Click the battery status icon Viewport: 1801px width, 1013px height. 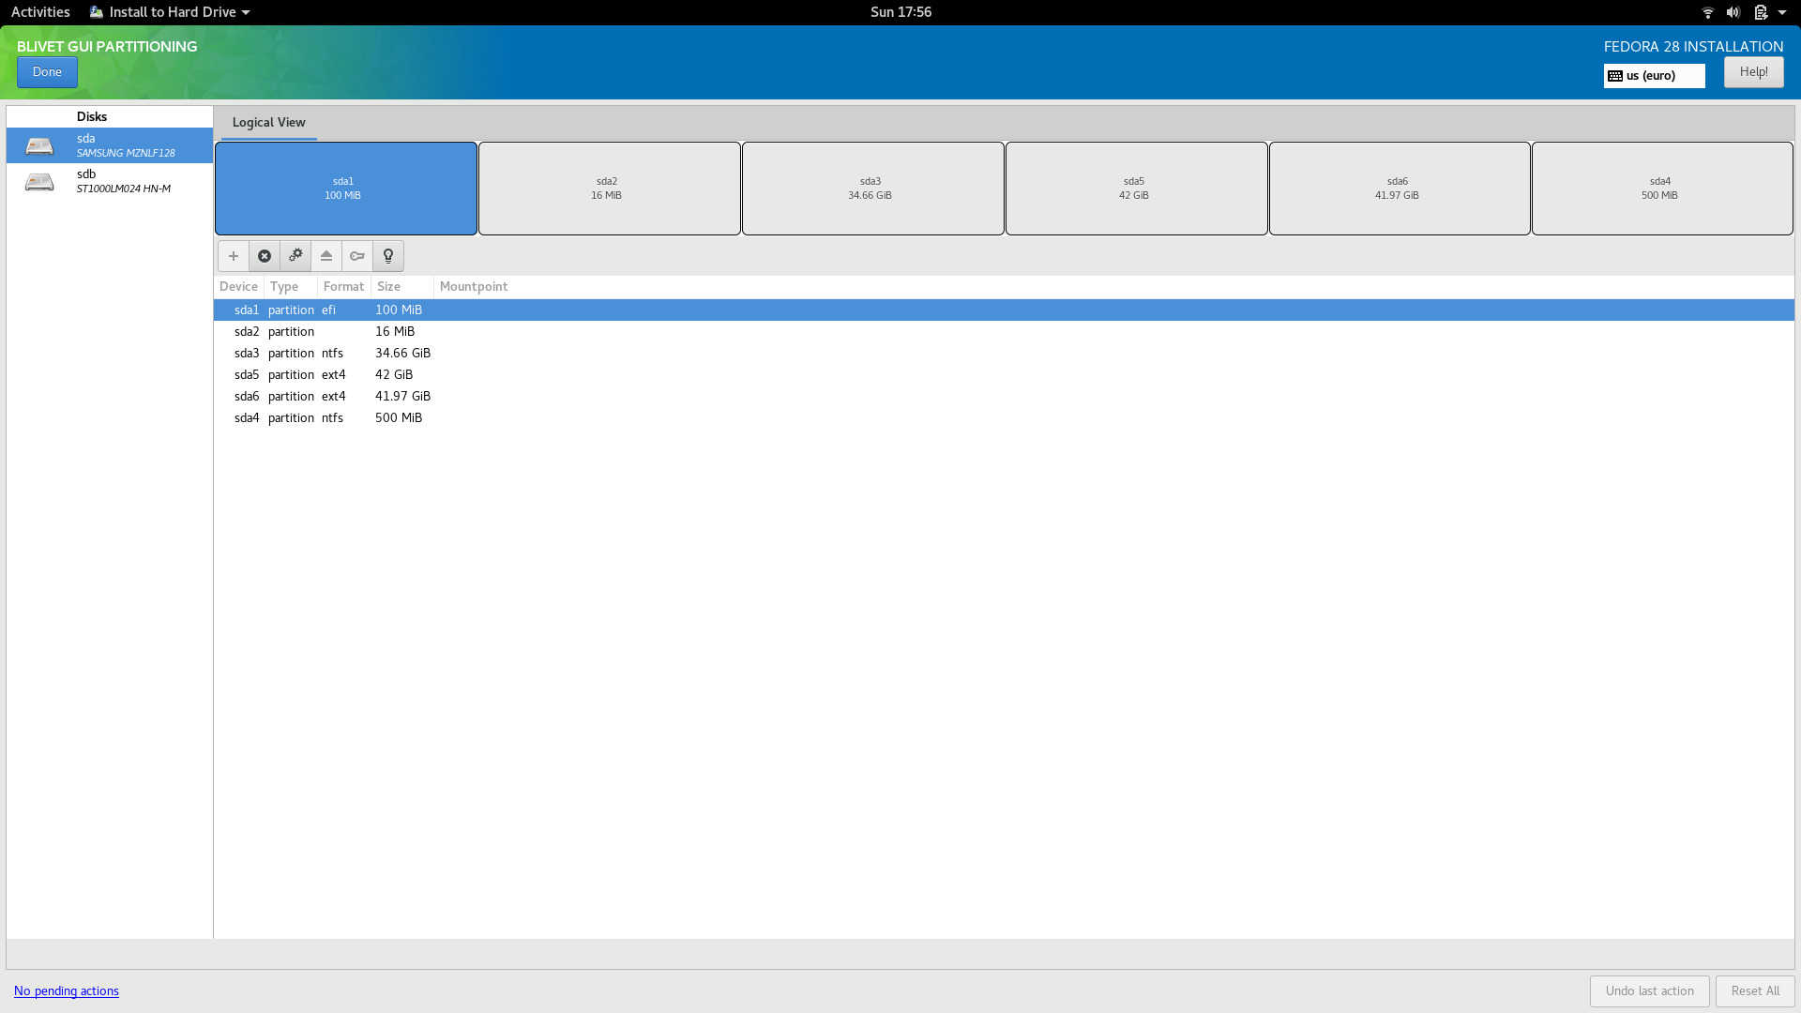pos(1761,12)
